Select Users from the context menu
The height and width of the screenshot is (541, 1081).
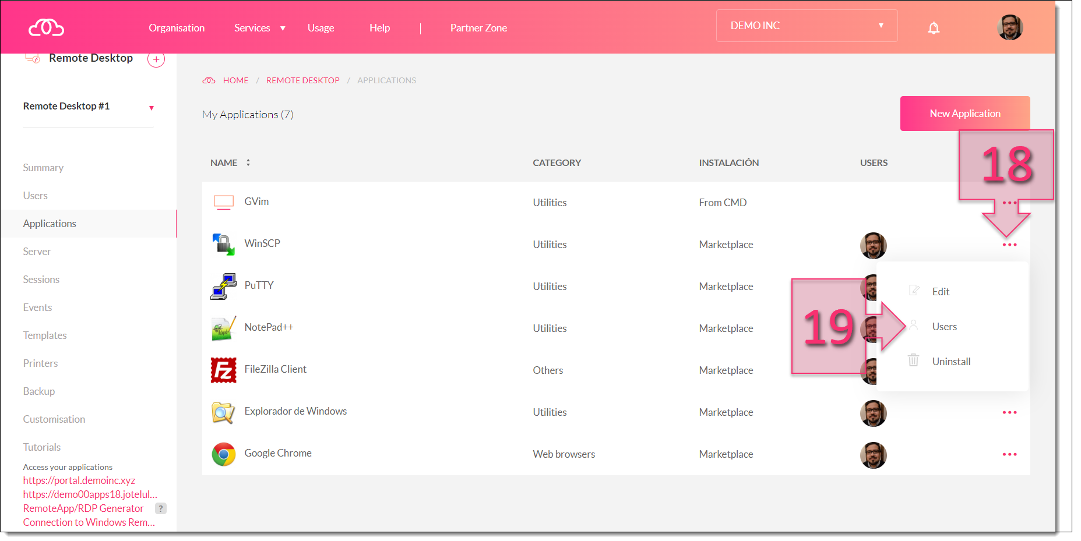pyautogui.click(x=944, y=327)
